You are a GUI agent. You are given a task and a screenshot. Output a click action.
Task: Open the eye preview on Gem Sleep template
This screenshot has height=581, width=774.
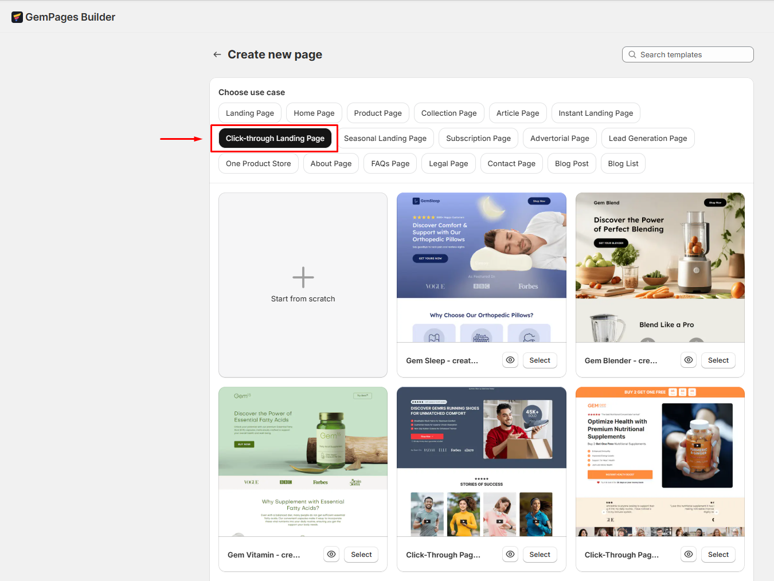click(x=510, y=360)
